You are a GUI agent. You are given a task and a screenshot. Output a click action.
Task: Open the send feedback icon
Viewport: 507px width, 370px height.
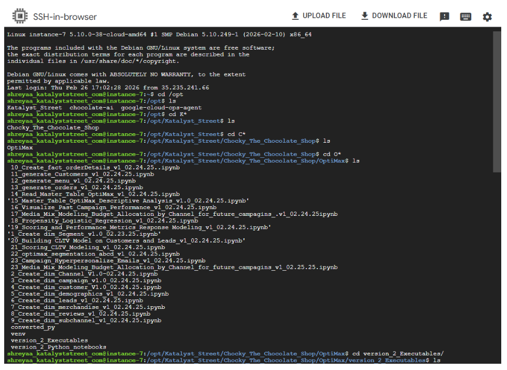click(445, 16)
